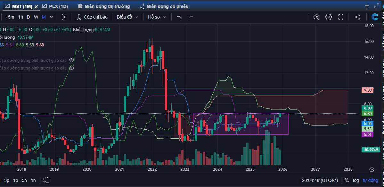Open the chart settings gear

click(x=329, y=17)
